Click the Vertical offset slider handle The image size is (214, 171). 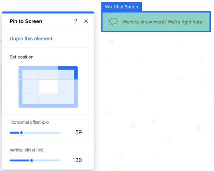[x=32, y=160]
